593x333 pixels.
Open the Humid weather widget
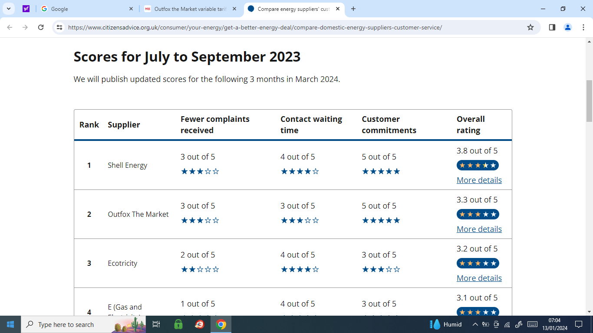(446, 324)
